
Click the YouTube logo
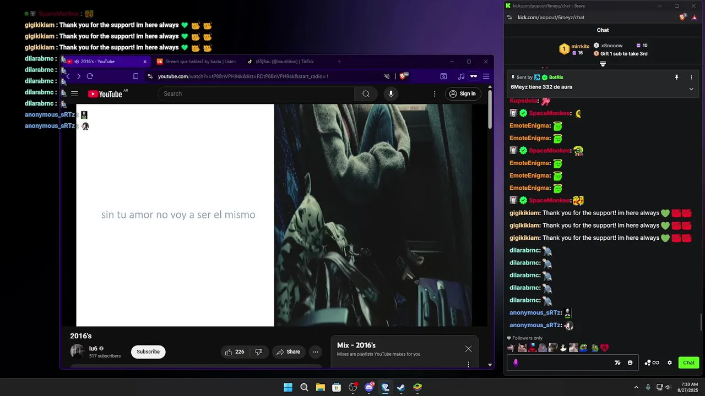pos(105,94)
